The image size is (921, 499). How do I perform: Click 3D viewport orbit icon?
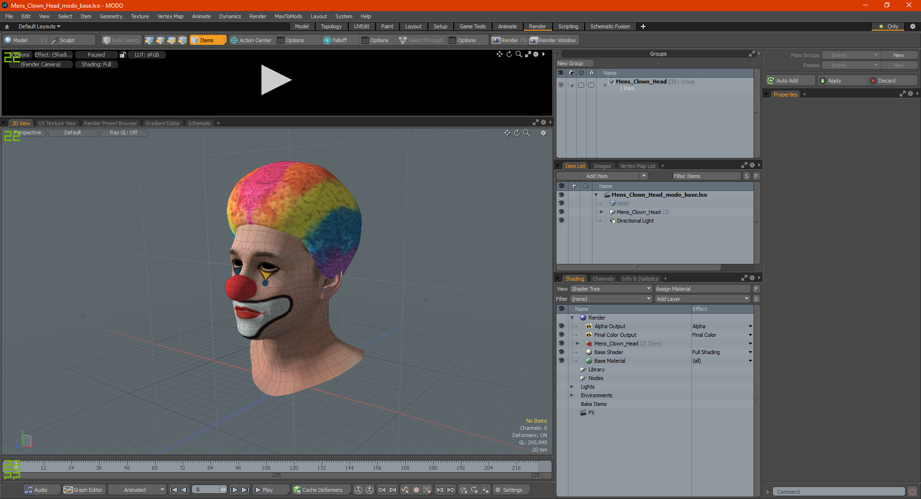517,133
